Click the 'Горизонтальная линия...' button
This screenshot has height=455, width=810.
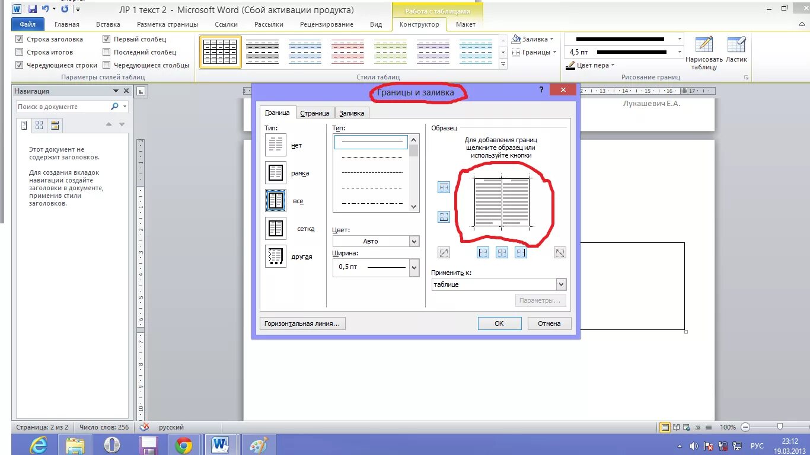pyautogui.click(x=302, y=323)
